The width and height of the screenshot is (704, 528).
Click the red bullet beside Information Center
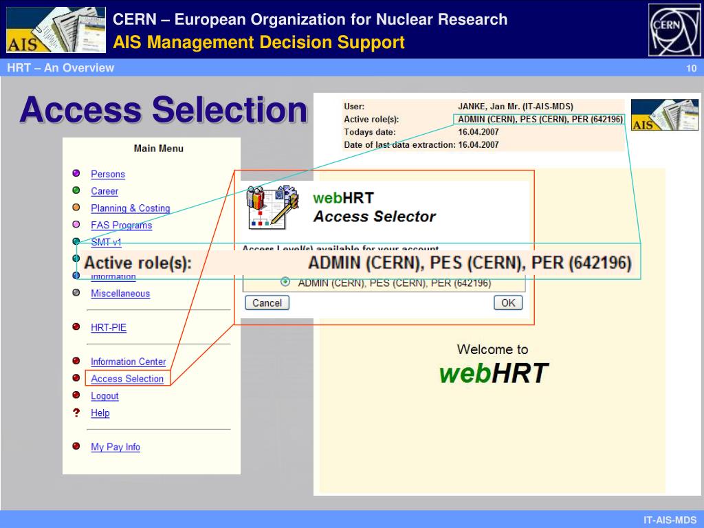[76, 361]
